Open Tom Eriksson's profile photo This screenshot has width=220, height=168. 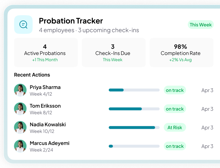20,109
